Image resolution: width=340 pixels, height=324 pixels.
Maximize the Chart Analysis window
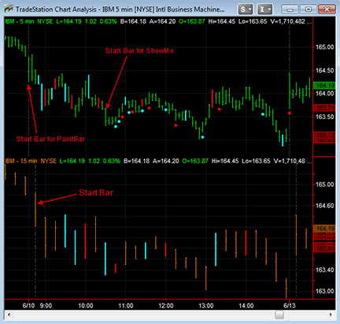pyautogui.click(x=309, y=9)
